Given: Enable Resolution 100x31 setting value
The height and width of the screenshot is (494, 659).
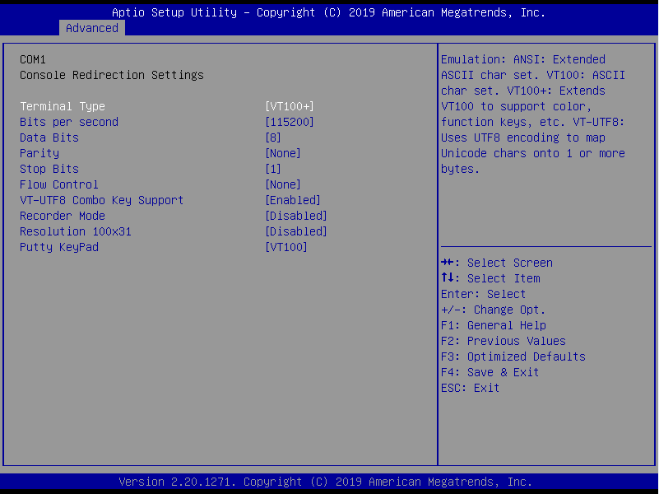Looking at the screenshot, I should tap(296, 231).
